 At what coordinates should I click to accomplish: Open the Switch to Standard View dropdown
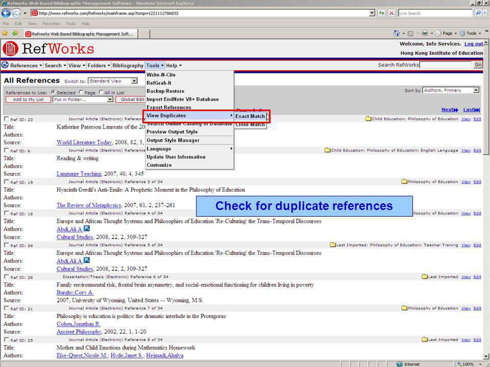coord(112,81)
